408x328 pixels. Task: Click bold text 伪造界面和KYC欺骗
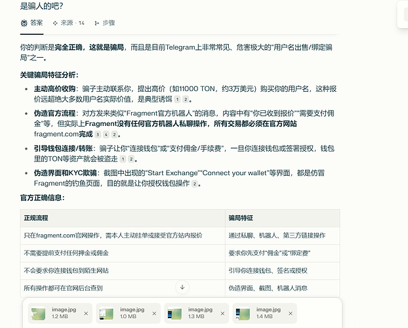pyautogui.click(x=65, y=173)
